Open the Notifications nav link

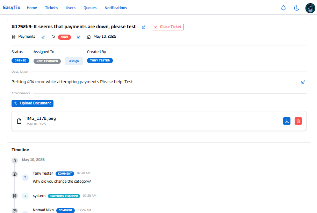pos(116,8)
